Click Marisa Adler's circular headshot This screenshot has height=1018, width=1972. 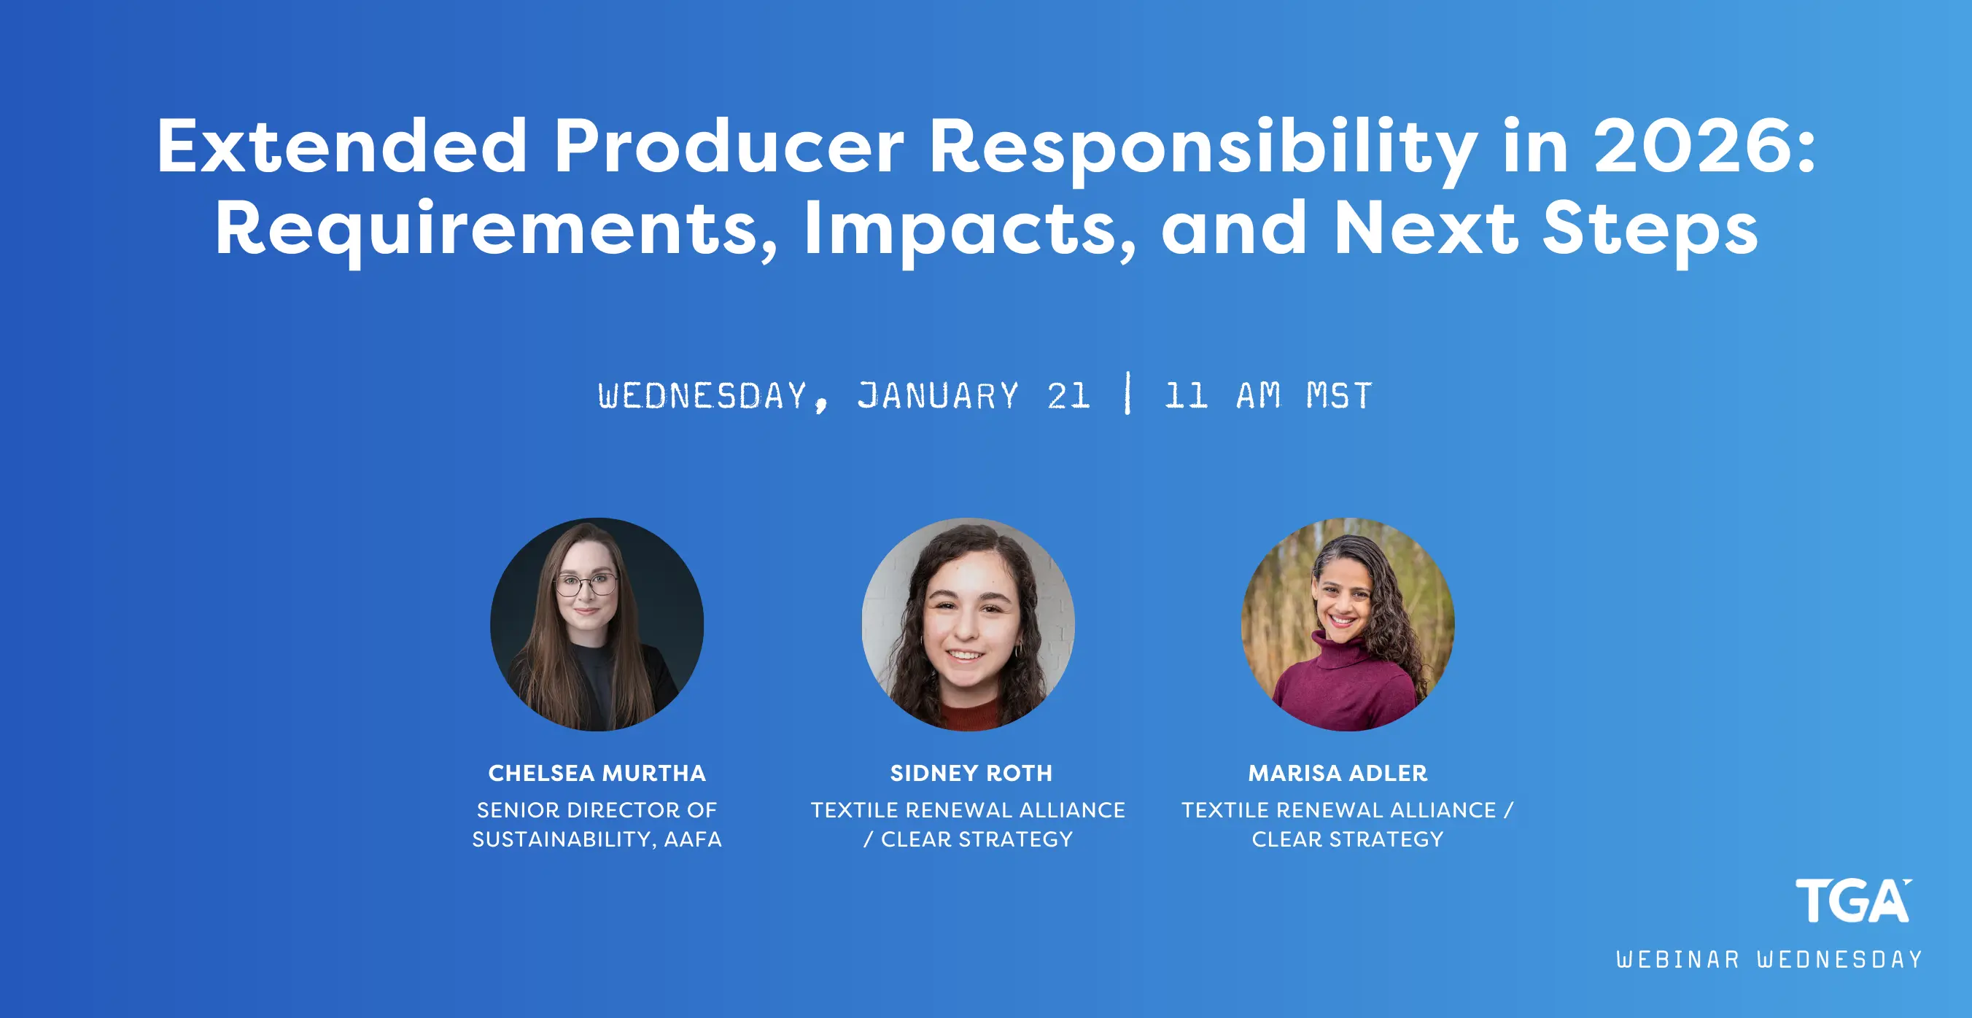pos(1347,623)
